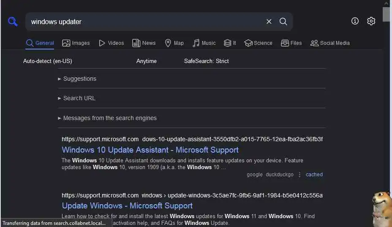Open the Map tab

point(174,43)
